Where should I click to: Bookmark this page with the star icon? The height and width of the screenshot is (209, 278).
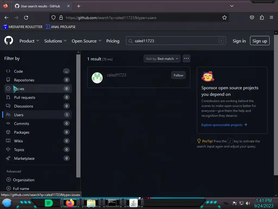click(225, 18)
